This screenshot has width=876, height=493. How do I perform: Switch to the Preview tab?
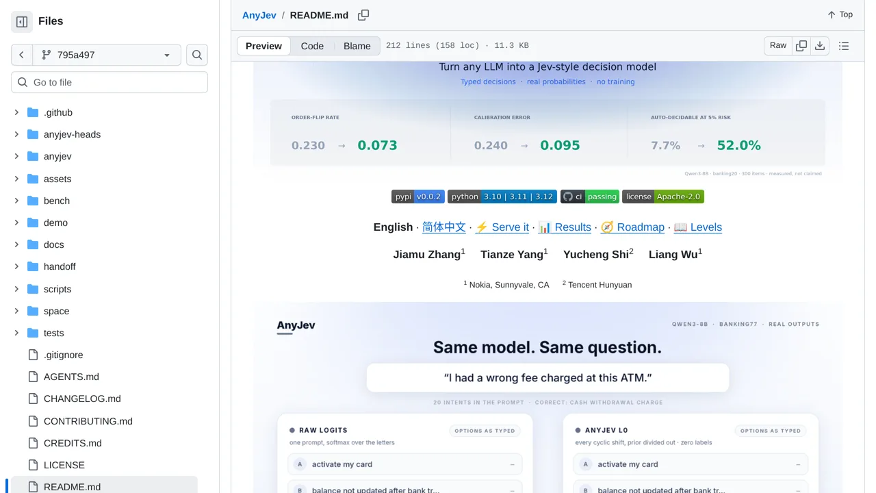[263, 46]
